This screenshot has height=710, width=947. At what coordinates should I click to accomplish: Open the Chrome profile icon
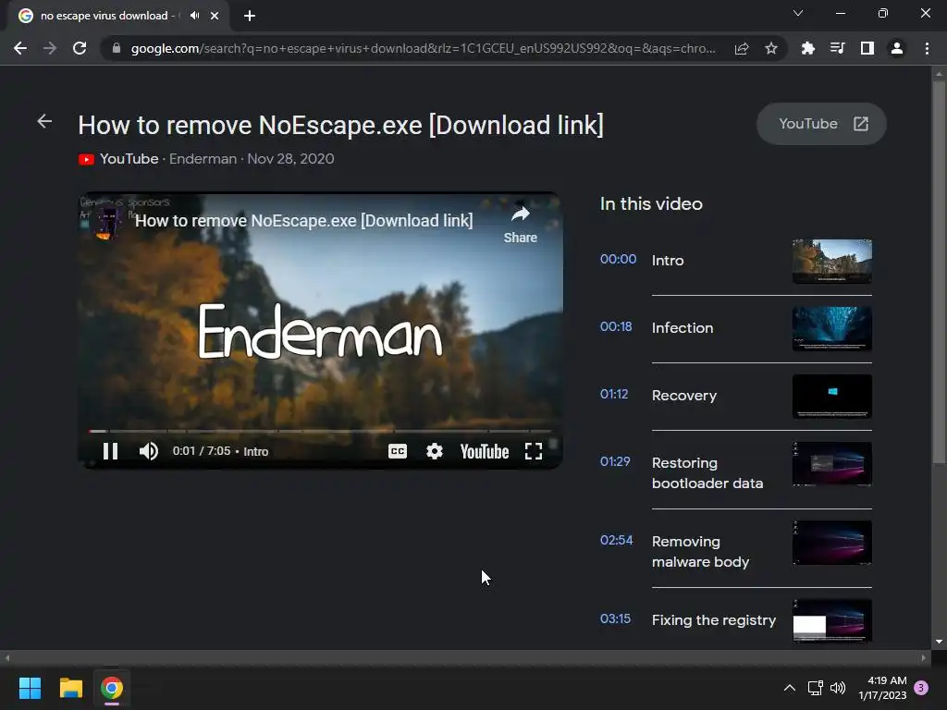897,48
